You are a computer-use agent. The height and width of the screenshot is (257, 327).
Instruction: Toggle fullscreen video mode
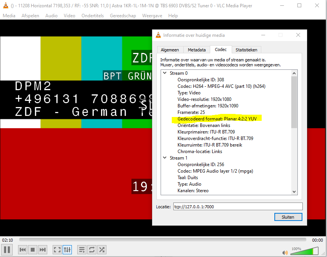coord(57,250)
